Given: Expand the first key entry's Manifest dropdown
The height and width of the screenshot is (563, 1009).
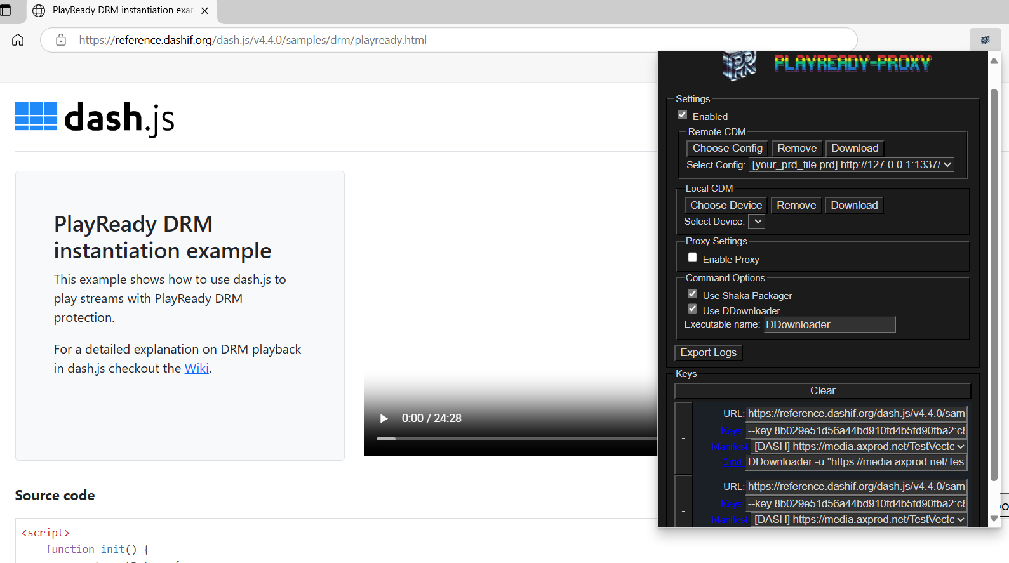Looking at the screenshot, I should pos(859,447).
